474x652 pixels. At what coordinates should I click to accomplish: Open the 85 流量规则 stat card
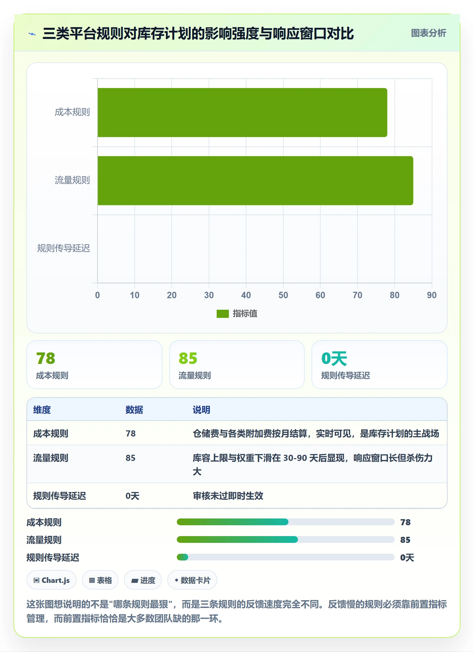tap(237, 365)
